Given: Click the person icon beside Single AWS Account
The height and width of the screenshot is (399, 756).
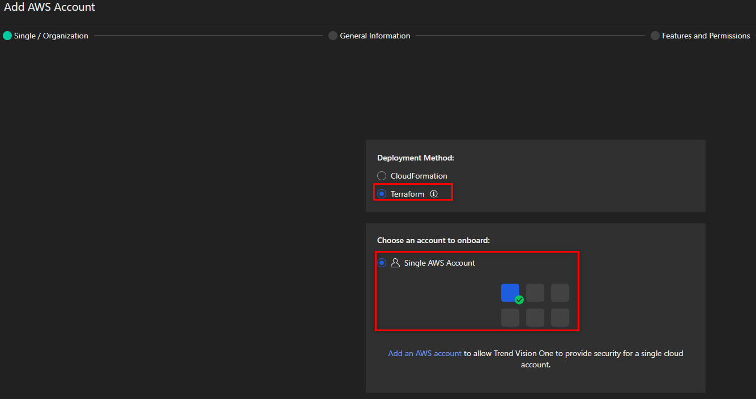Looking at the screenshot, I should coord(395,263).
